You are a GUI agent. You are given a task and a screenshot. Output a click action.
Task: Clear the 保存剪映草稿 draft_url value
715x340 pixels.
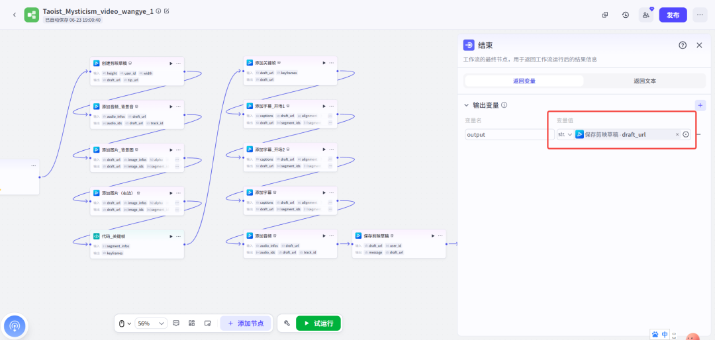click(677, 134)
